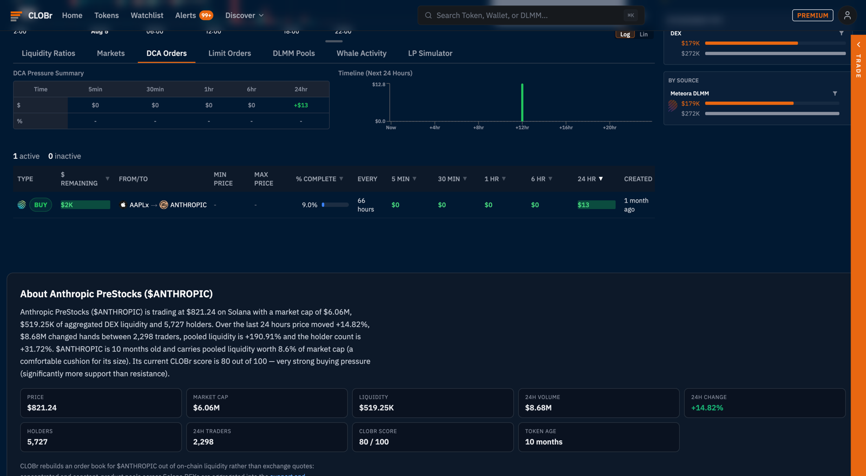Sort by 5 MIN column
866x476 pixels.
coord(404,179)
